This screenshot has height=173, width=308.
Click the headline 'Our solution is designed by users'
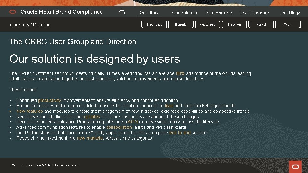95,59
